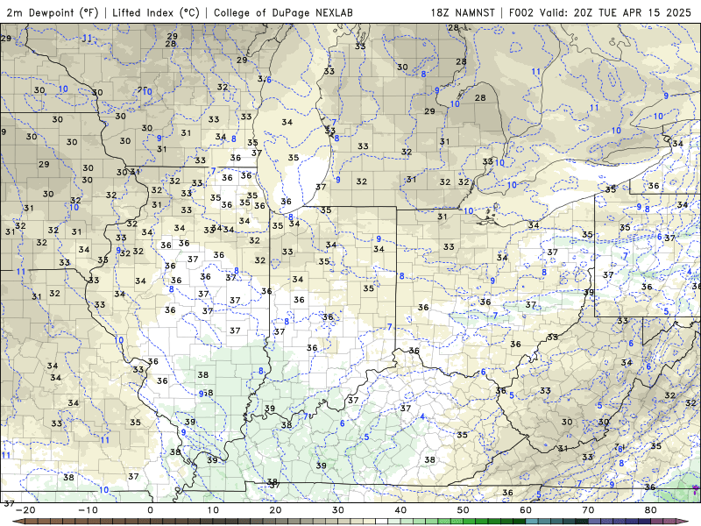Screen dimensions: 701x526
Task: Click the 'Valid: 20Z TUE APR 15 2025' text
Action: tap(615, 12)
